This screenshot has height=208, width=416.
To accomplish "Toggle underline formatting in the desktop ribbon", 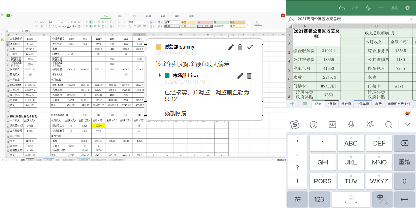I will point(56,26).
